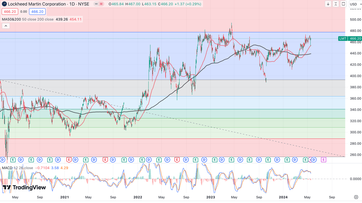Collapse the legend with the chevron button
The width and height of the screenshot is (362, 203).
click(6, 26)
